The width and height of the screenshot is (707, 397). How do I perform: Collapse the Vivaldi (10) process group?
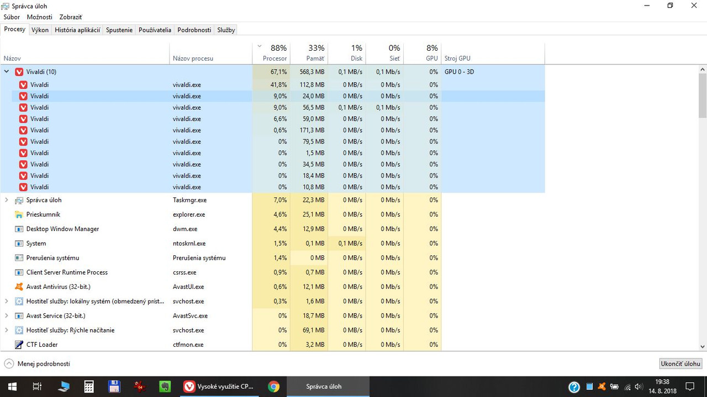[x=7, y=72]
